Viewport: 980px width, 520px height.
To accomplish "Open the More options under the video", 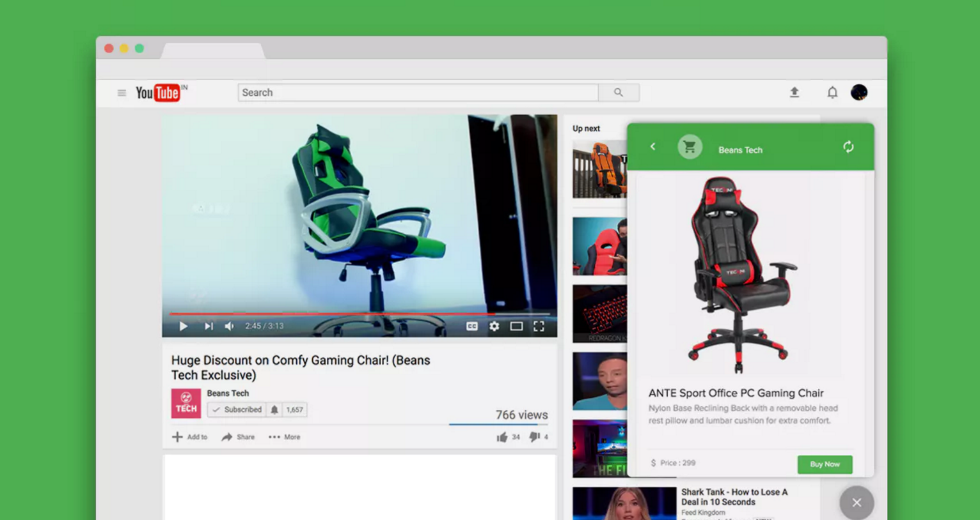I will (283, 437).
